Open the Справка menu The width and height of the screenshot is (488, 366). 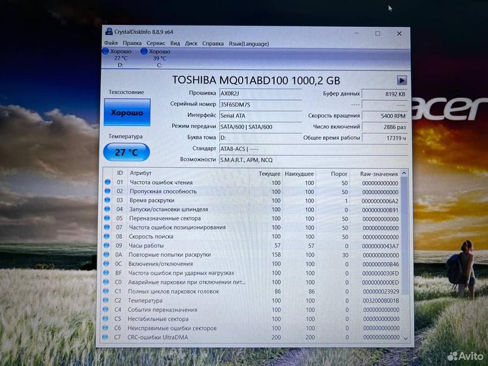(213, 44)
